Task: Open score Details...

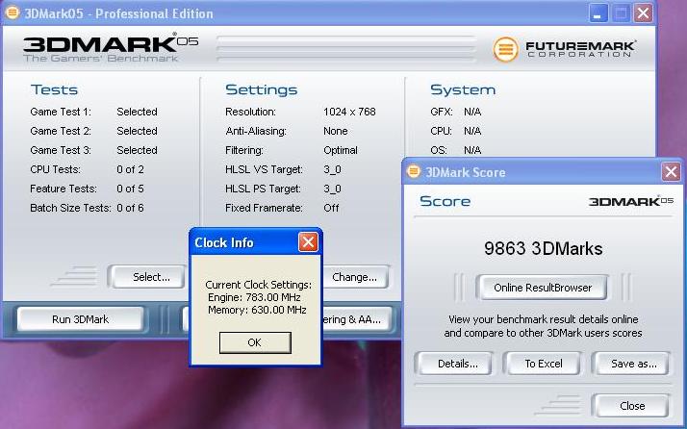Action: [x=455, y=364]
